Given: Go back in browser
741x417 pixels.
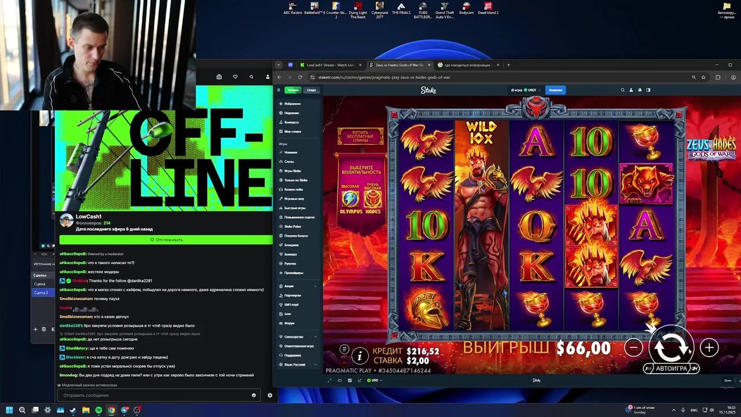Looking at the screenshot, I should tap(279, 77).
